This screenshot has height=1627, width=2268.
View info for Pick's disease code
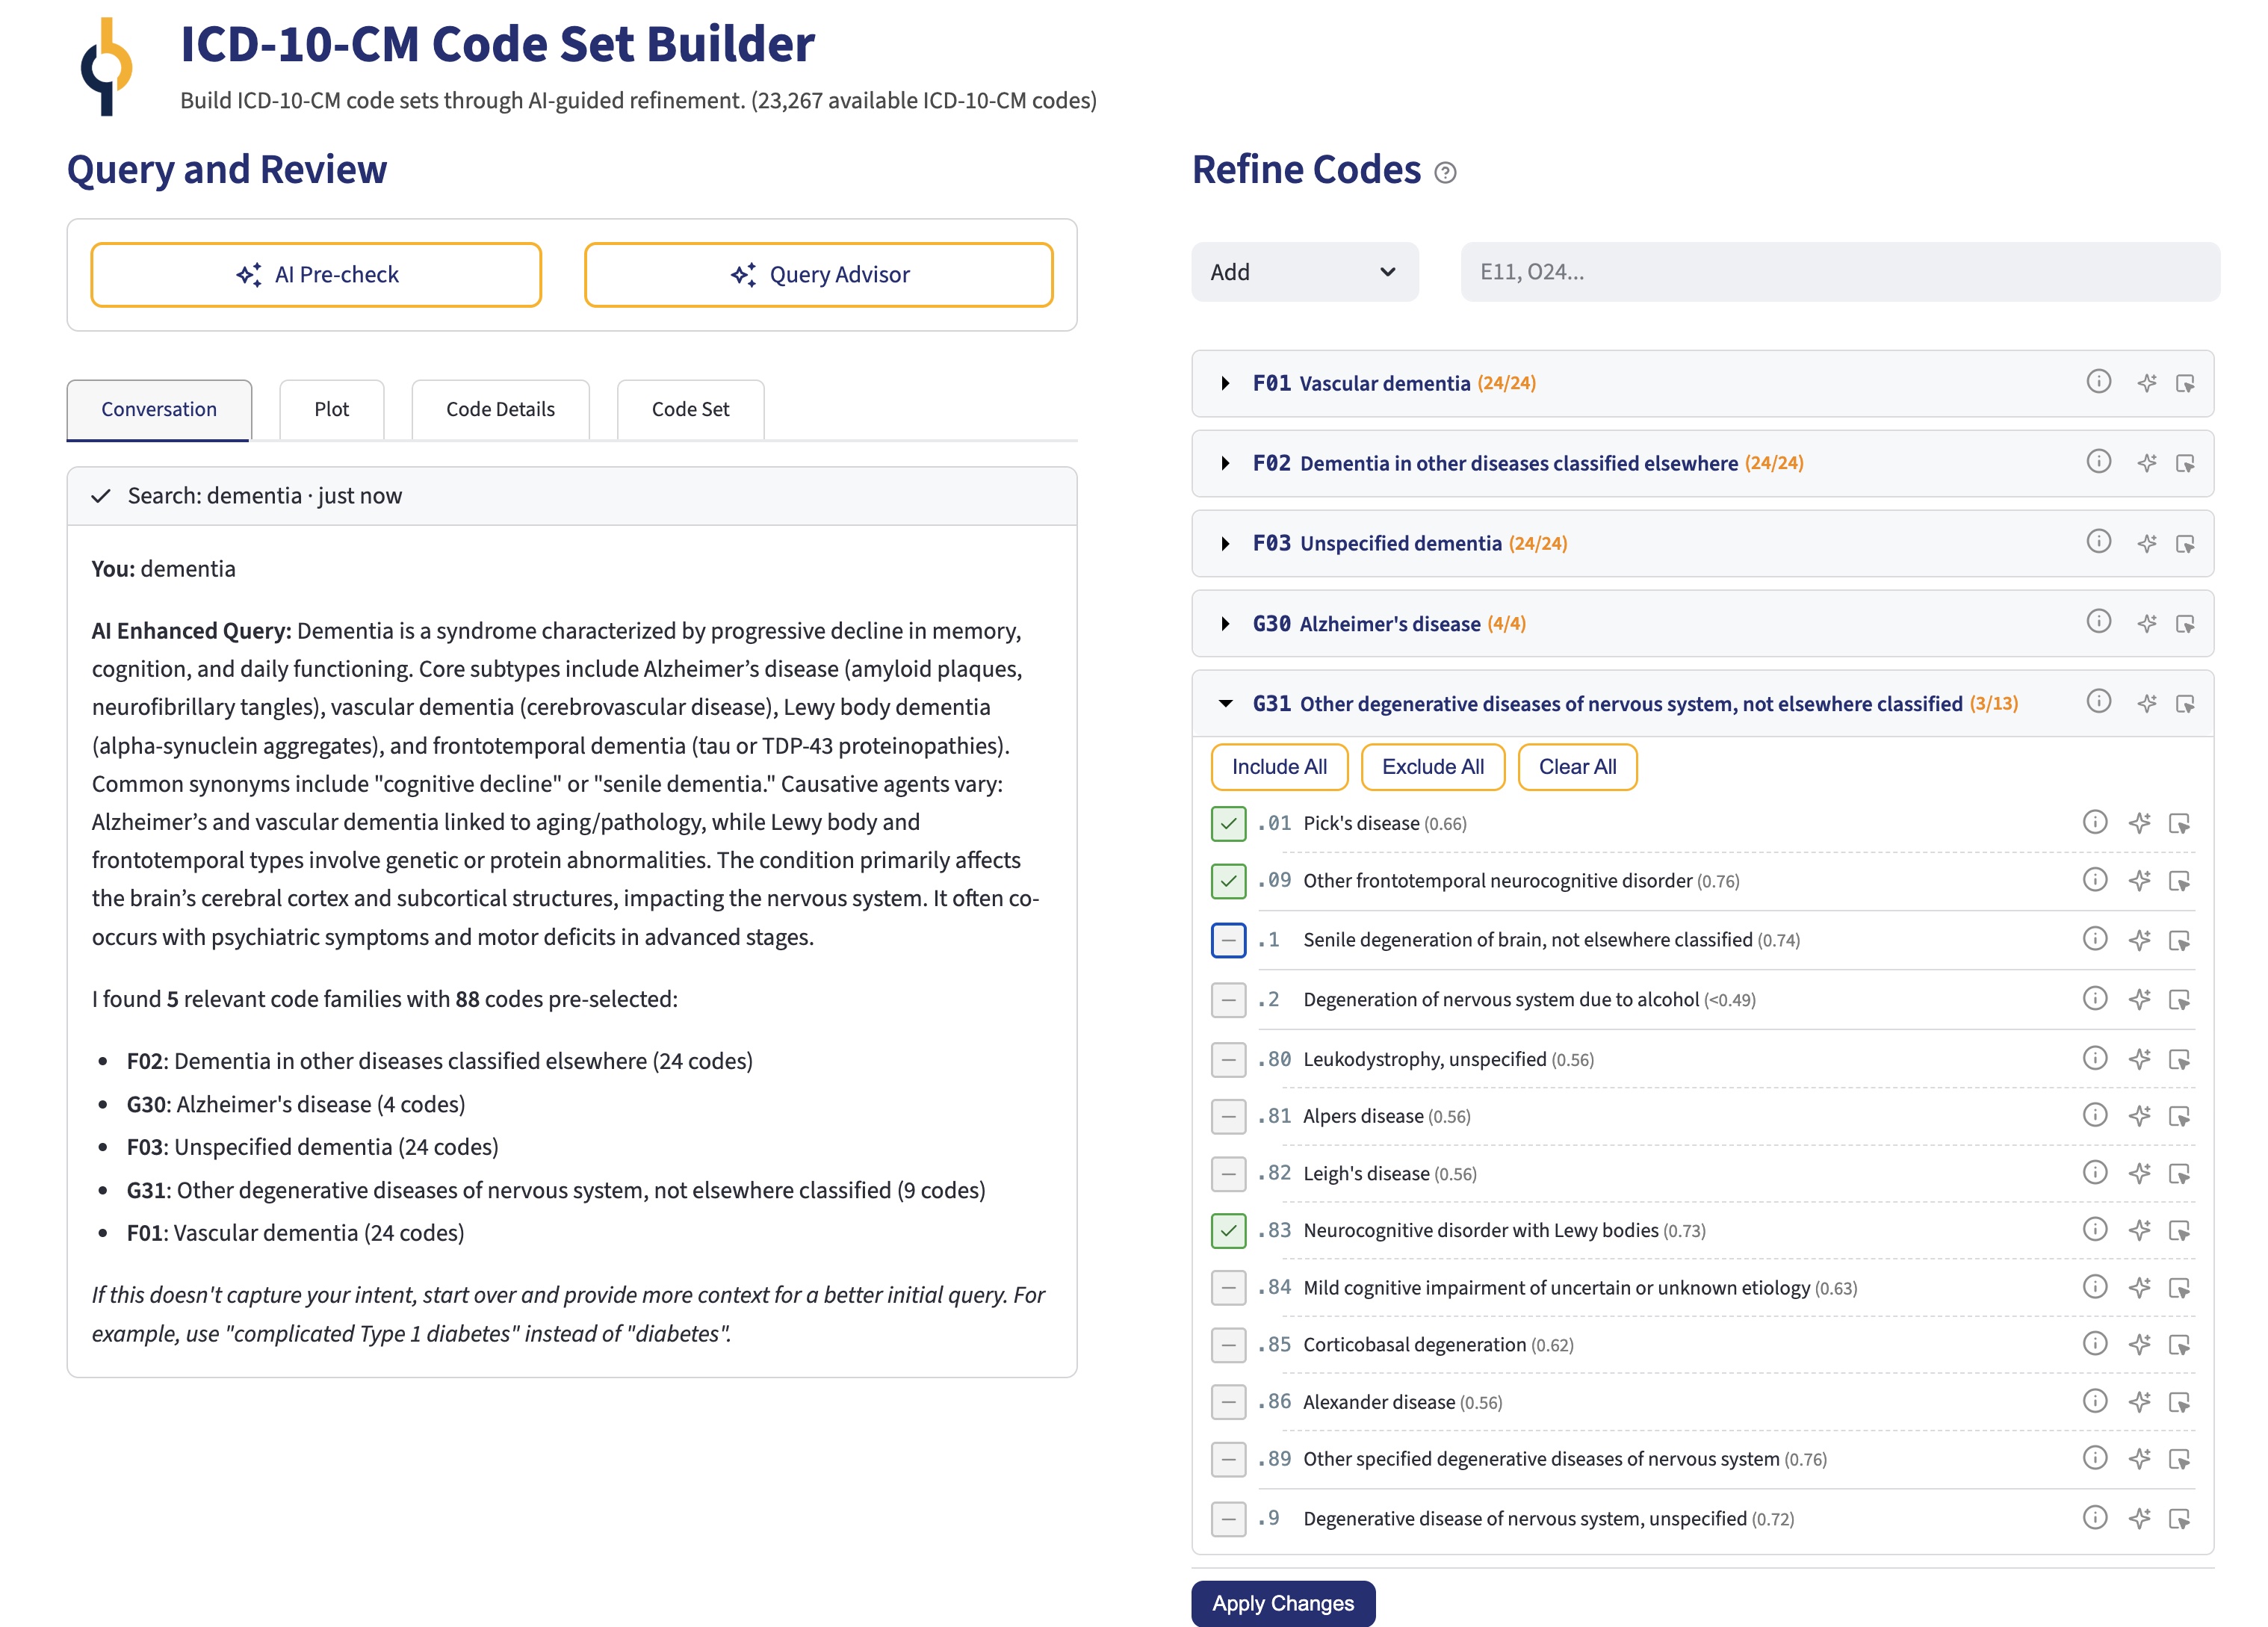click(2093, 823)
